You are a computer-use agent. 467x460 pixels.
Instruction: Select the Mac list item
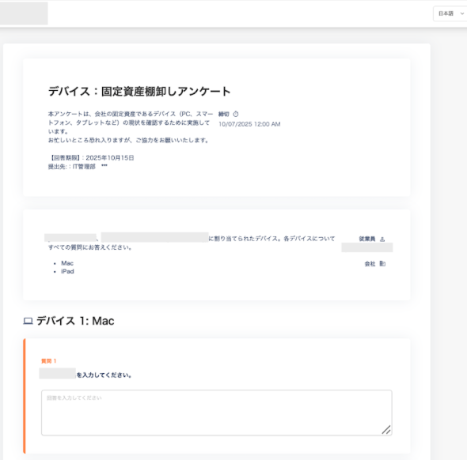point(67,263)
